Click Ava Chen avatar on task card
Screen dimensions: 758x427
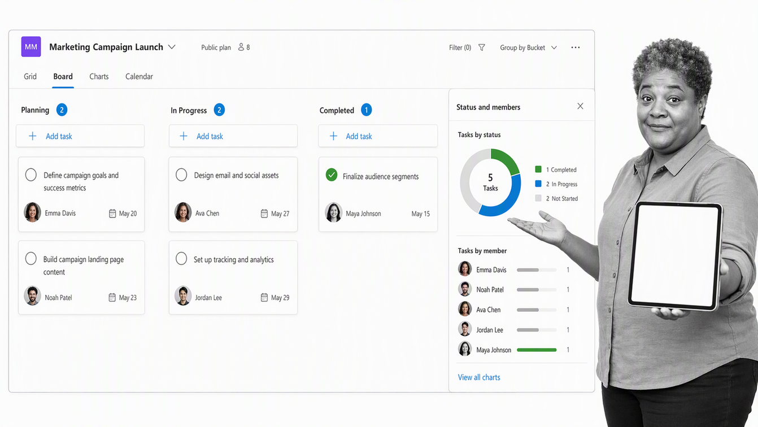point(183,212)
